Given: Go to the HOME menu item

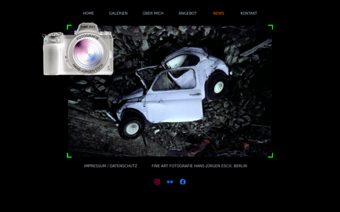Looking at the screenshot, I should point(88,14).
